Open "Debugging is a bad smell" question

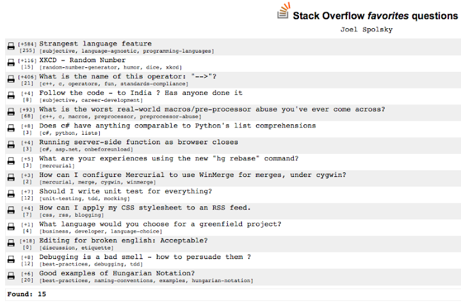[x=145, y=256]
